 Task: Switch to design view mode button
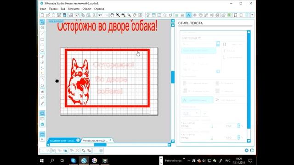tap(42, 113)
